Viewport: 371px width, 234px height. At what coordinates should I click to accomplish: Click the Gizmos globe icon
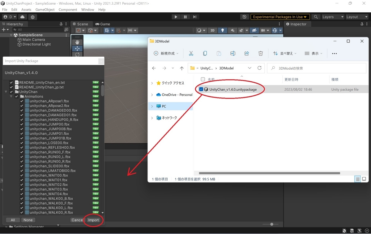click(275, 30)
